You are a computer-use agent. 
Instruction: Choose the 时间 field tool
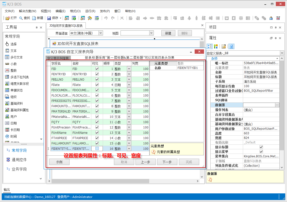point(11,136)
